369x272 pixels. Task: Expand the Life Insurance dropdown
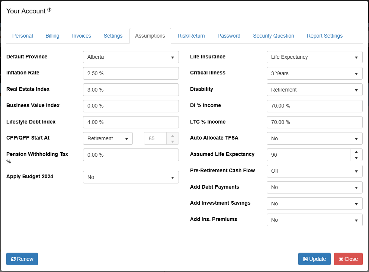pyautogui.click(x=314, y=57)
